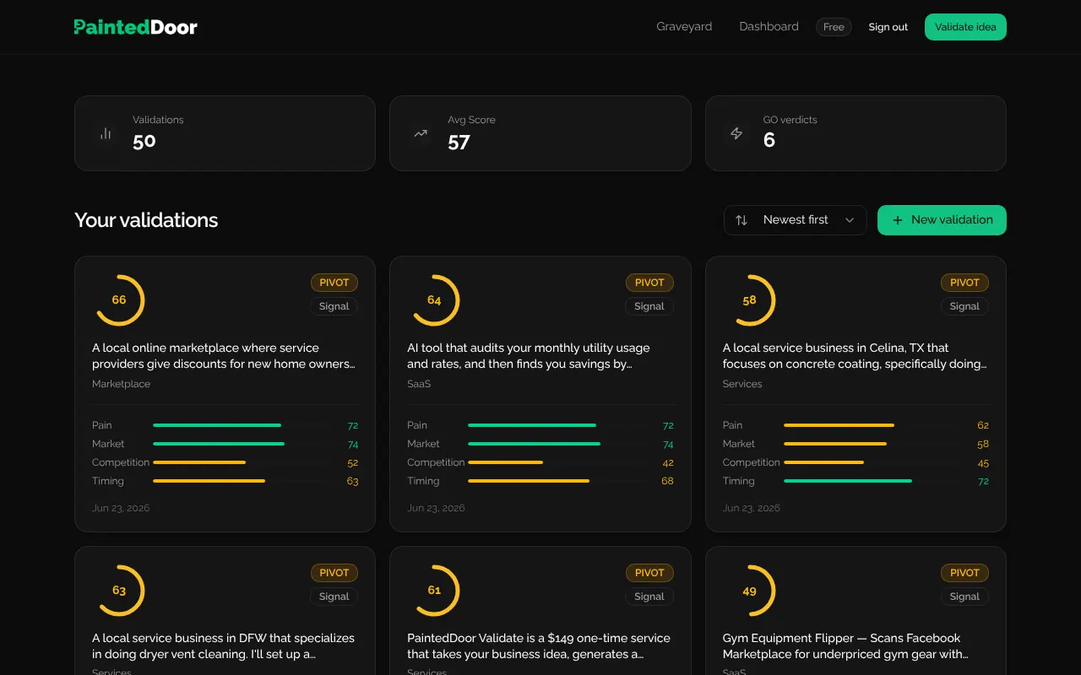Screen dimensions: 1081x675
Task: Click the PIVOT badge on the concrete coating card
Action: (964, 283)
